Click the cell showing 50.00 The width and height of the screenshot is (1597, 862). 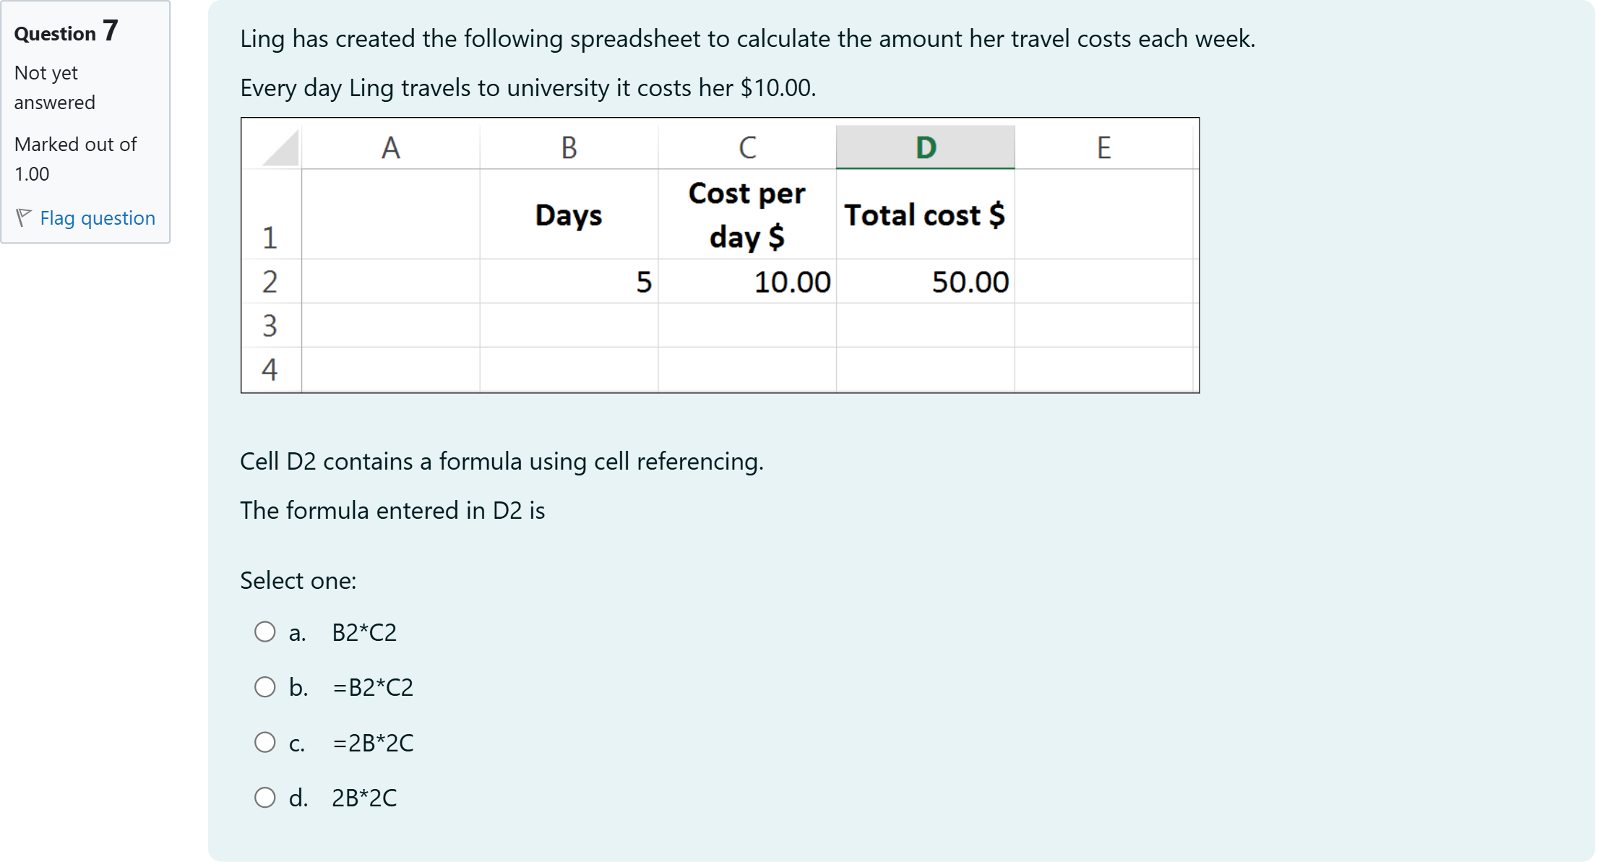tap(926, 282)
